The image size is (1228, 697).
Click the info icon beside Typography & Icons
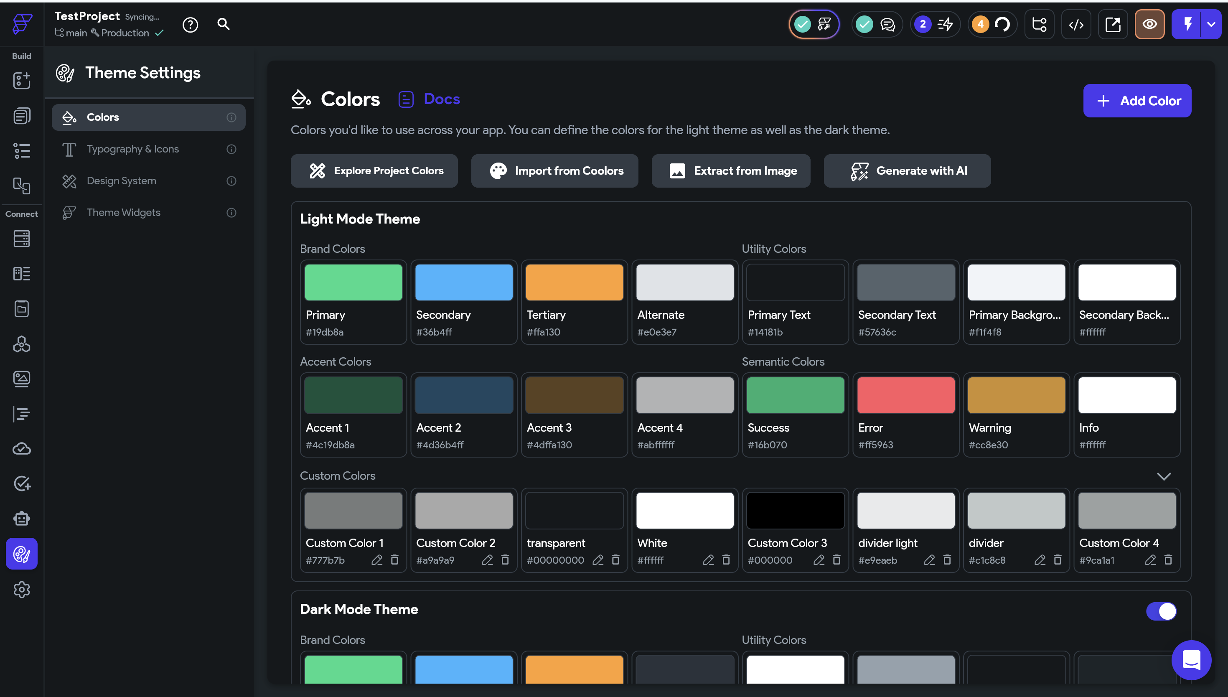coord(231,149)
